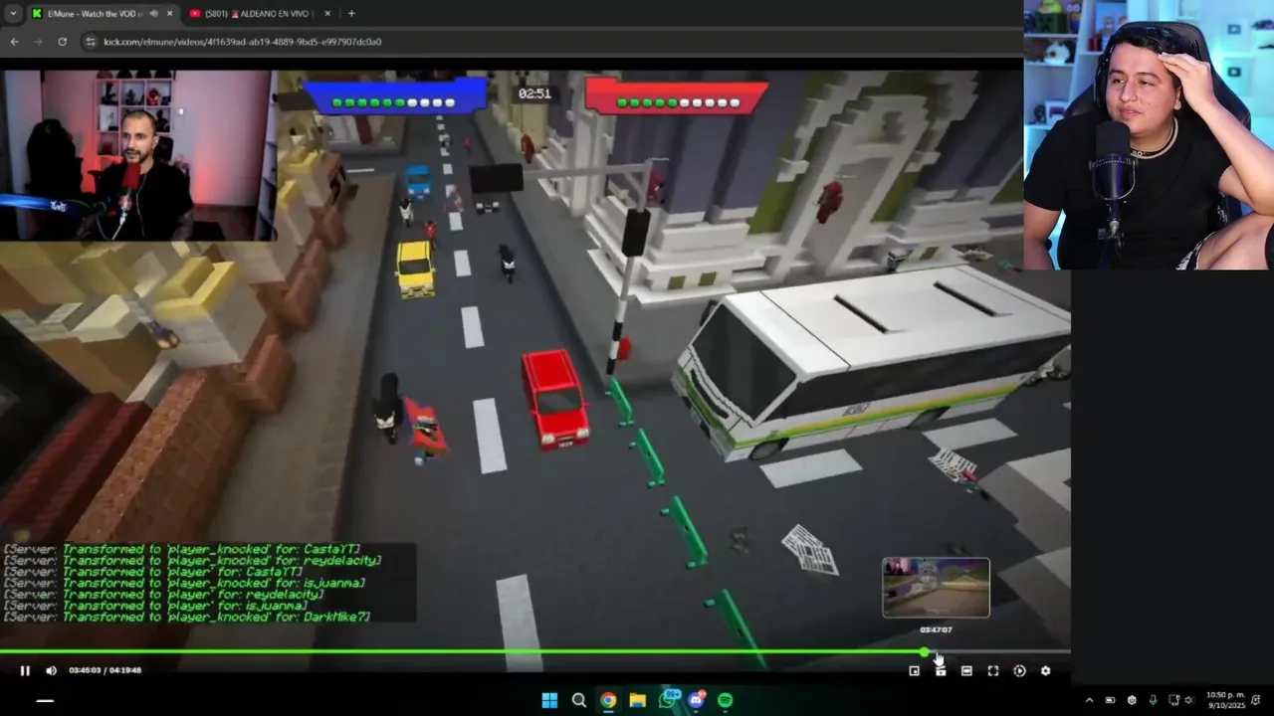Expand hidden system tray icons
The image size is (1274, 716).
pyautogui.click(x=1089, y=700)
